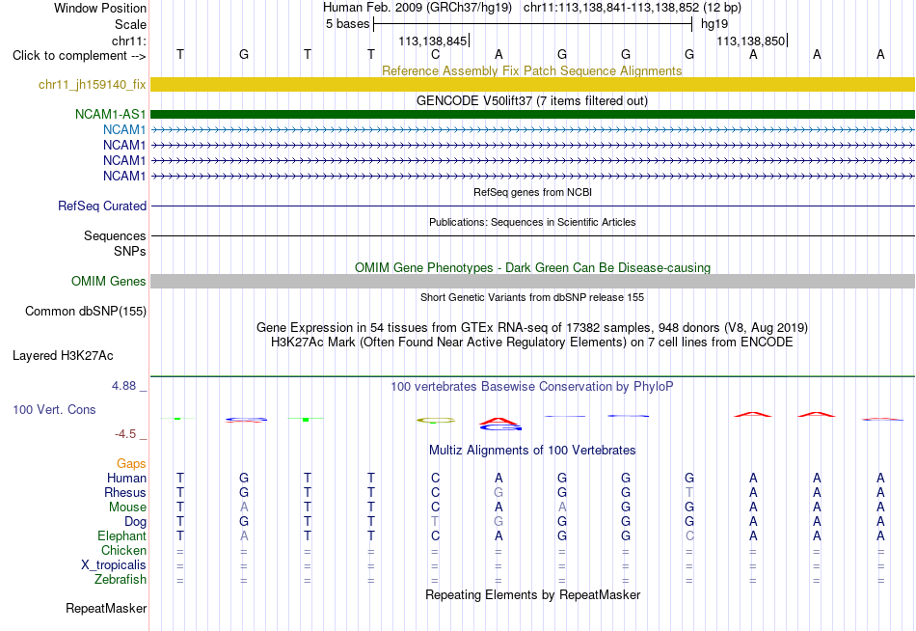Select the Zebrafish species row label
Image resolution: width=916 pixels, height=631 pixels.
[x=121, y=579]
